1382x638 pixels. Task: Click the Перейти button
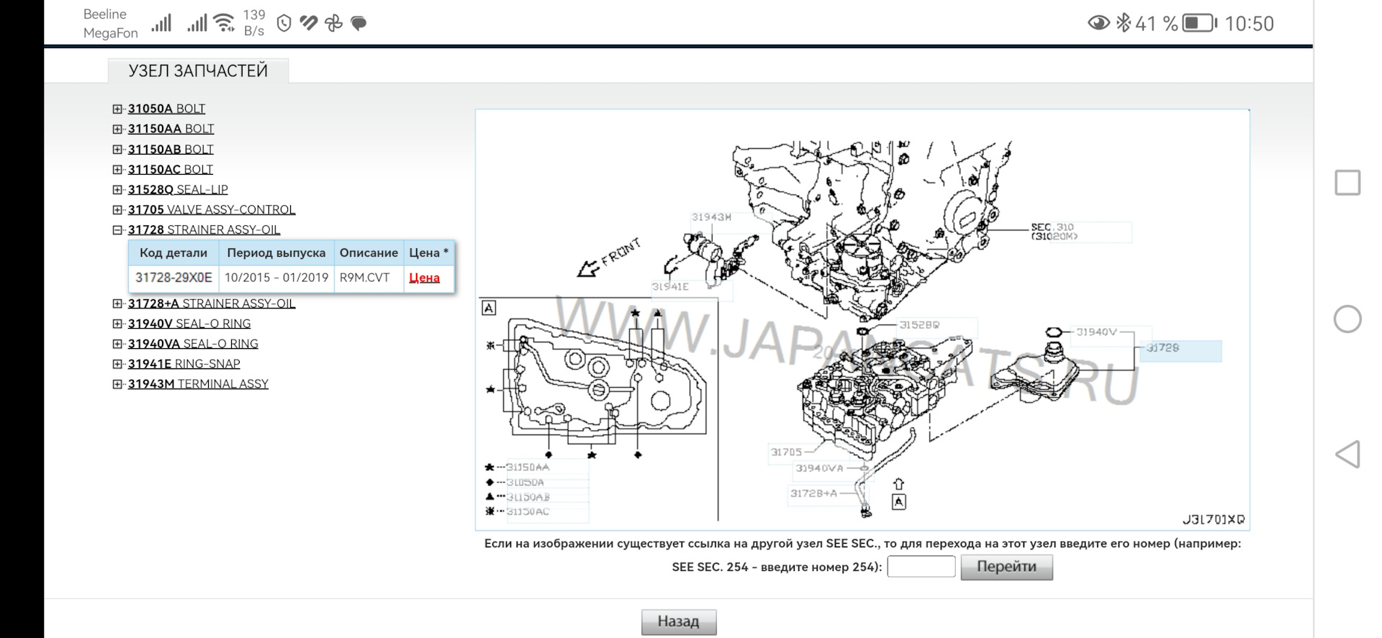pos(1007,567)
